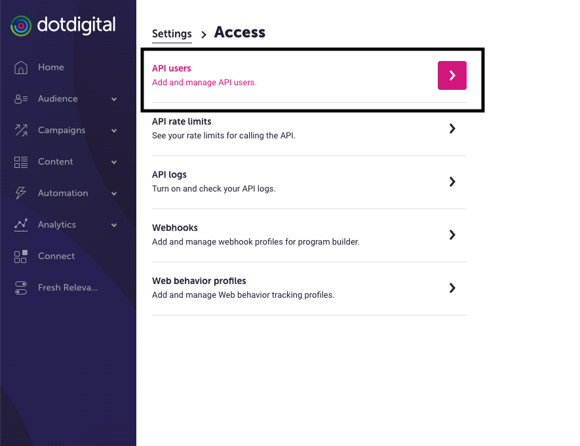
Task: Click the Content layout icon
Action: [21, 162]
